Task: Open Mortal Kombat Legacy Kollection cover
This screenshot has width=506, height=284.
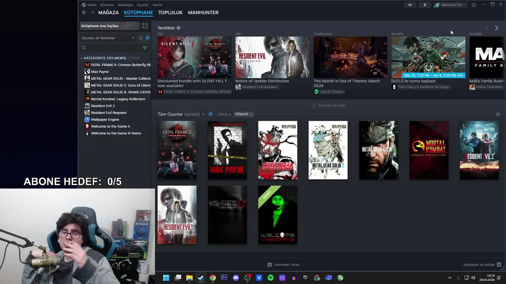Action: (429, 150)
